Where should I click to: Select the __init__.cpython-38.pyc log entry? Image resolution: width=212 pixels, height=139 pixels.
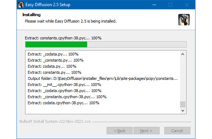[64, 85]
